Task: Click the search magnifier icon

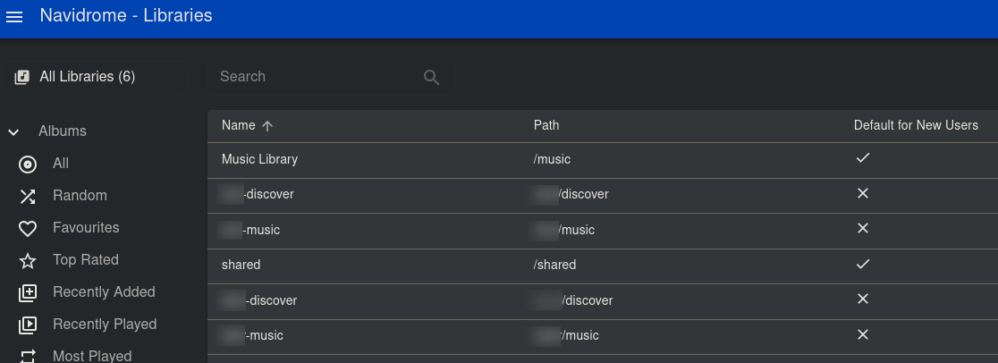Action: click(431, 77)
